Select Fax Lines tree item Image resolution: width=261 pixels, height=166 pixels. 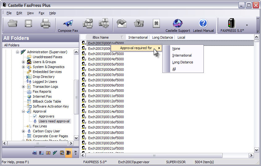pos(40,126)
